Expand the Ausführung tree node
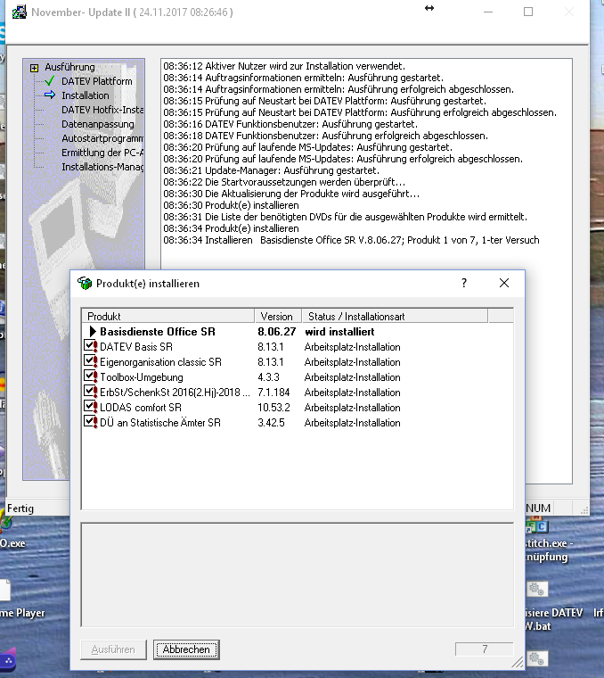This screenshot has width=604, height=678. pyautogui.click(x=34, y=68)
